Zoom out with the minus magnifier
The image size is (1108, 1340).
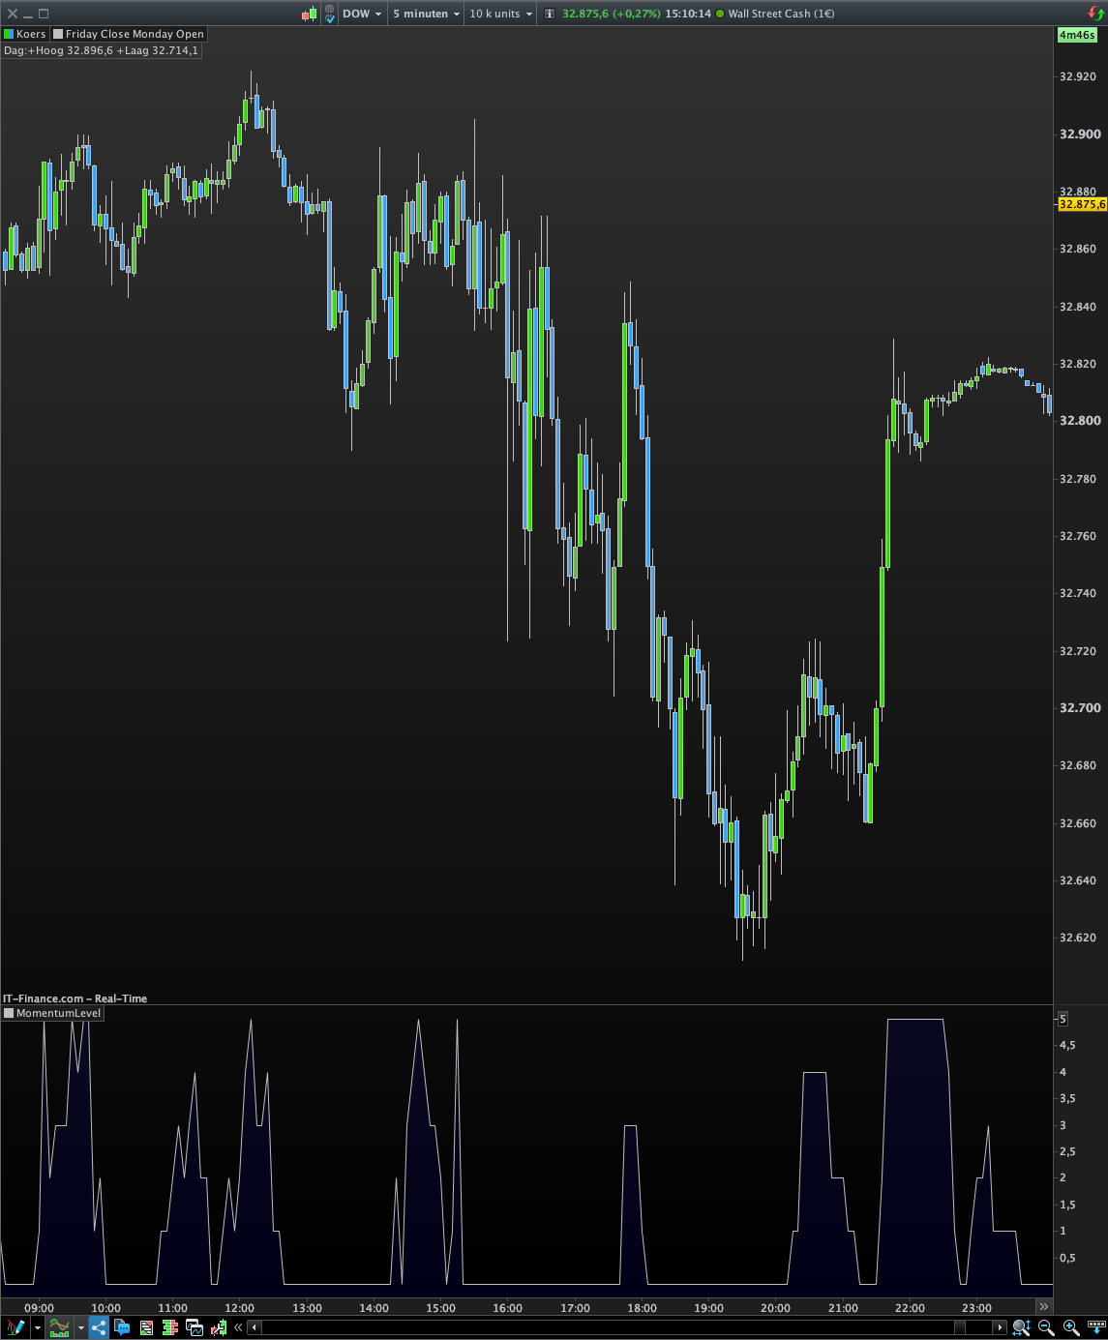1046,1327
